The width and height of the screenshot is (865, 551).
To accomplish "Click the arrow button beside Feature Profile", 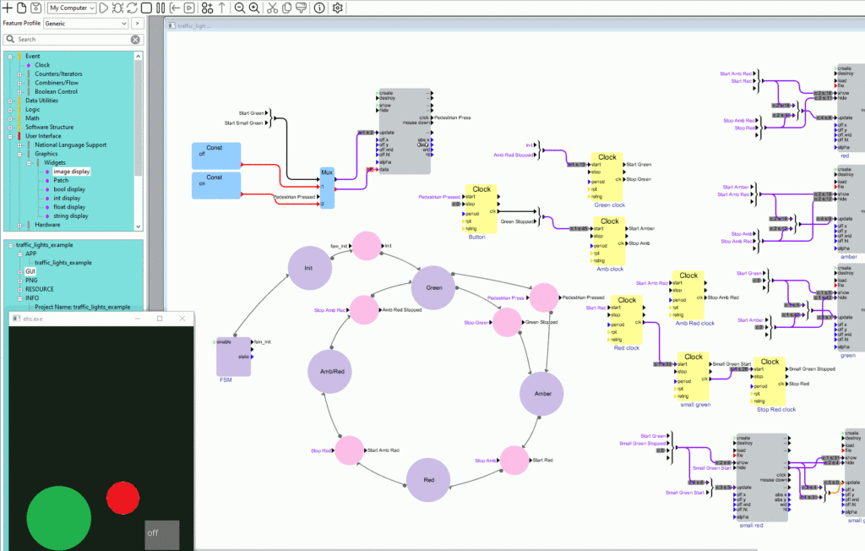I will pyautogui.click(x=137, y=24).
